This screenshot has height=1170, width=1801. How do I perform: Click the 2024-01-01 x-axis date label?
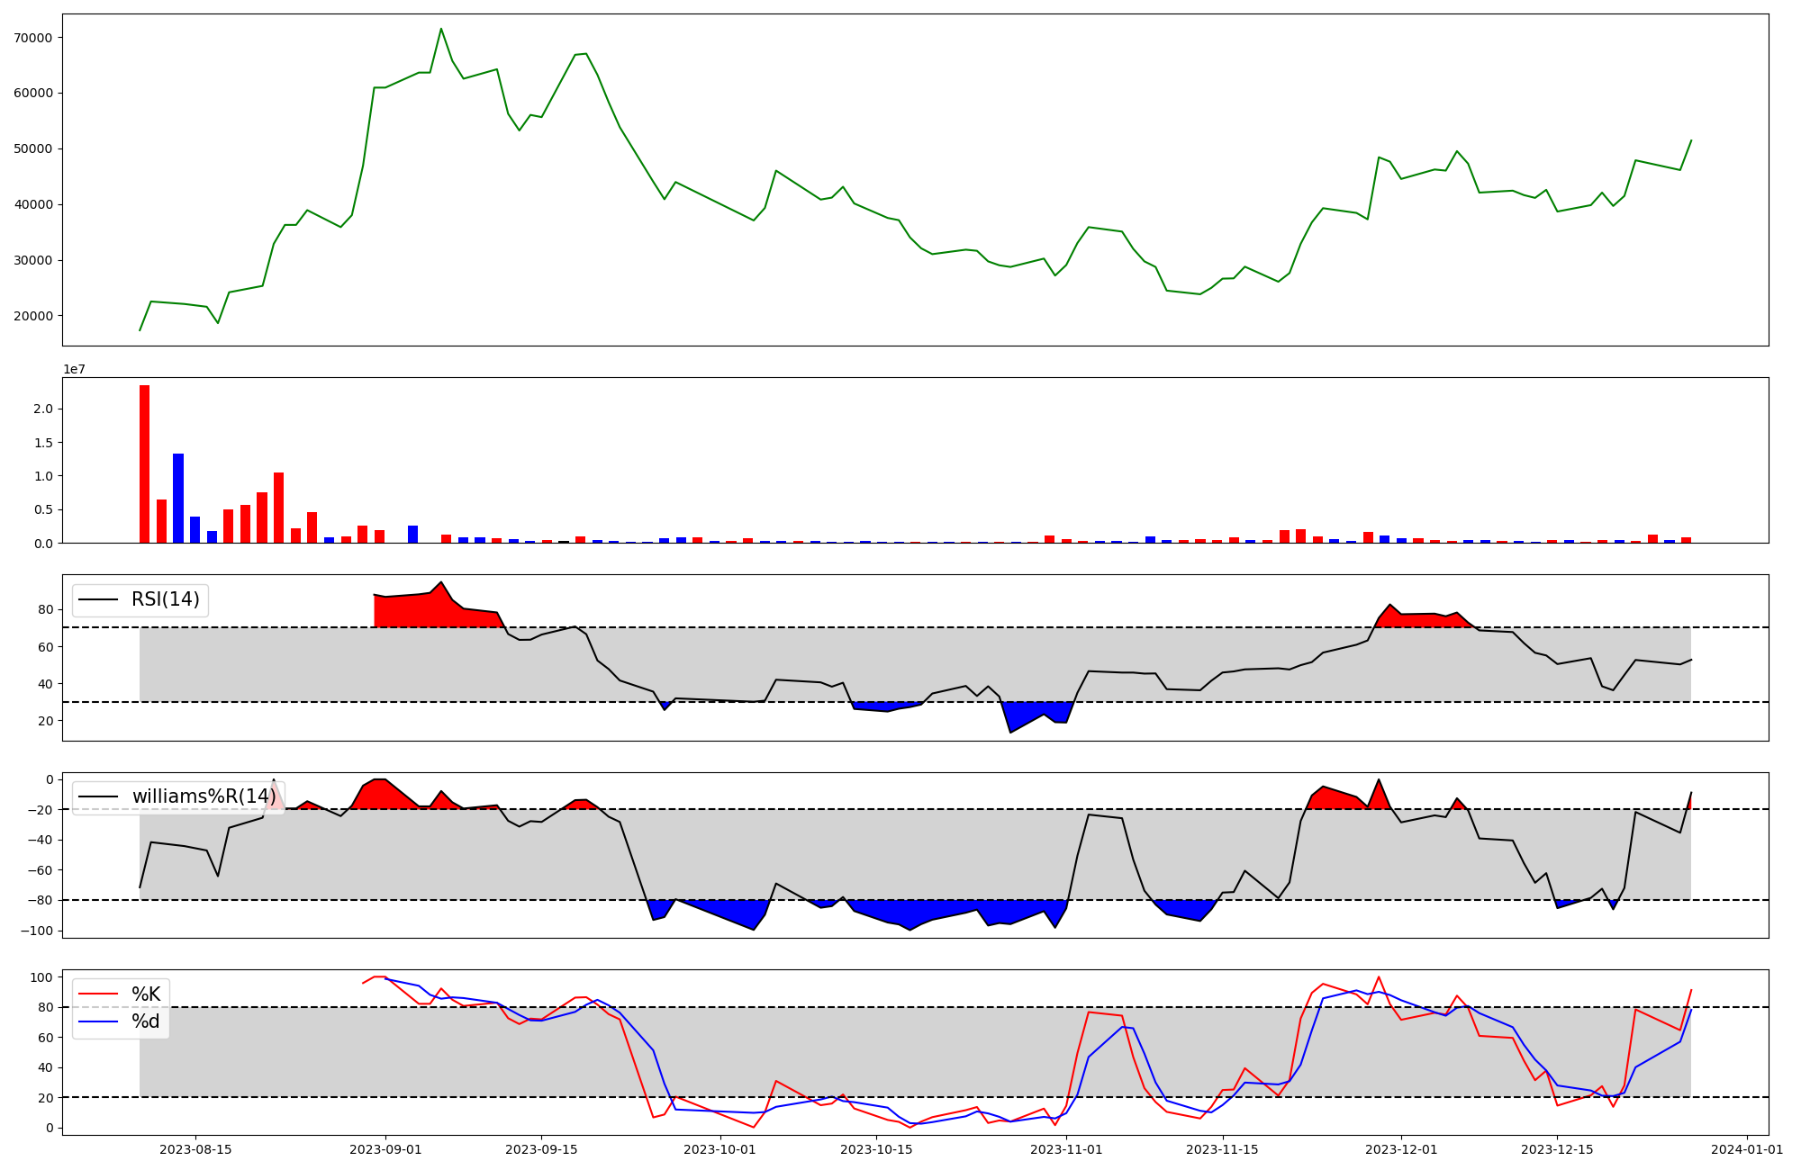pos(1747,1149)
